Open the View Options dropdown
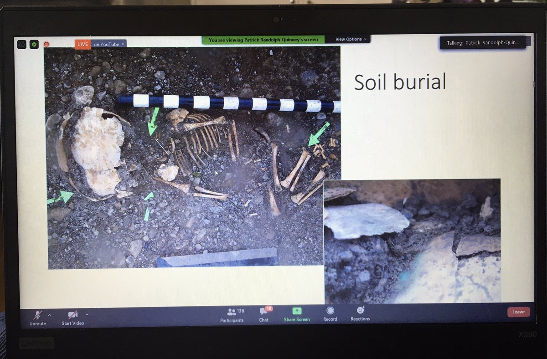 350,40
